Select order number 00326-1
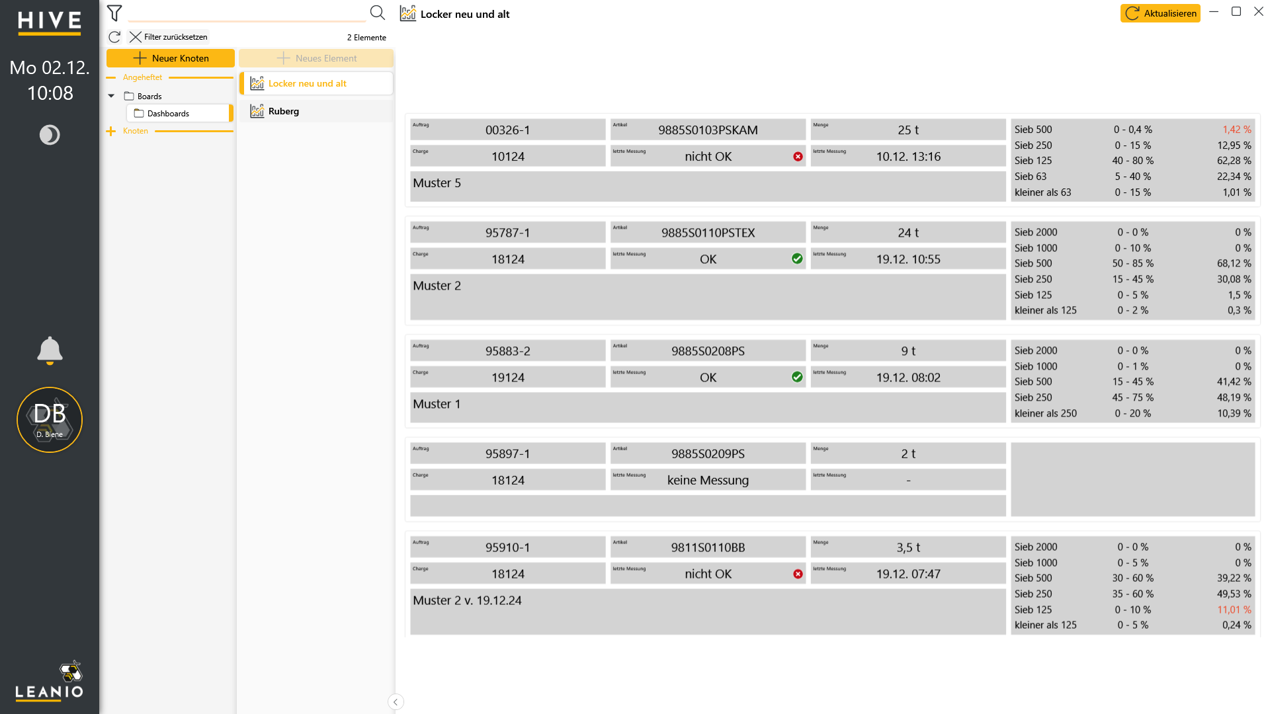This screenshot has height=714, width=1270. click(x=507, y=130)
